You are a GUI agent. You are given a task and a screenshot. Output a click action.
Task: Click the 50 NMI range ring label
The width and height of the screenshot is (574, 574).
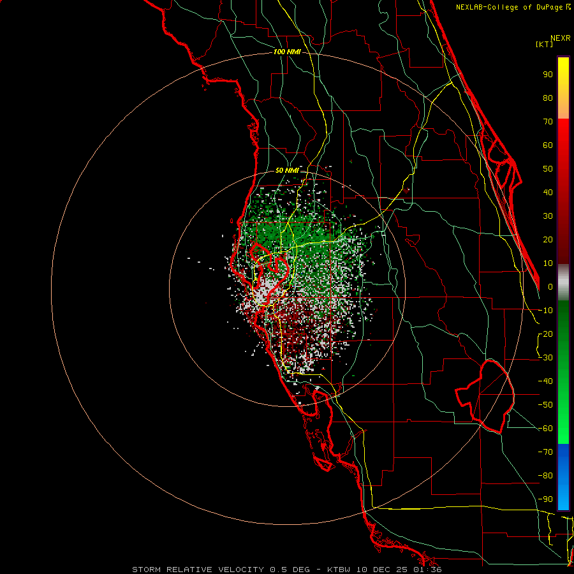(x=287, y=170)
